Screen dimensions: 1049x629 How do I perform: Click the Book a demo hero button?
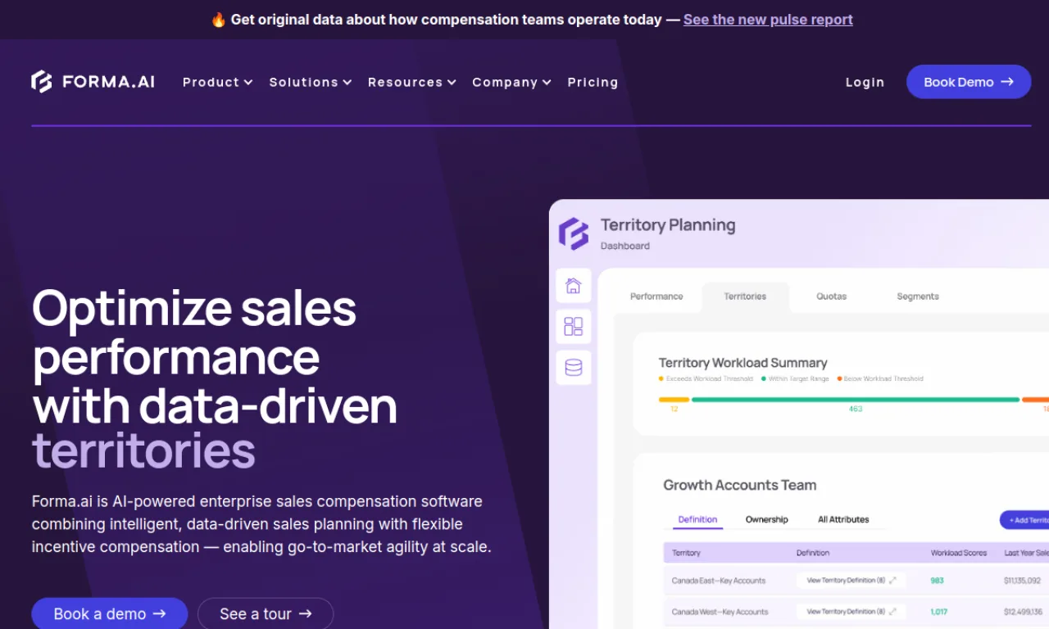click(110, 613)
